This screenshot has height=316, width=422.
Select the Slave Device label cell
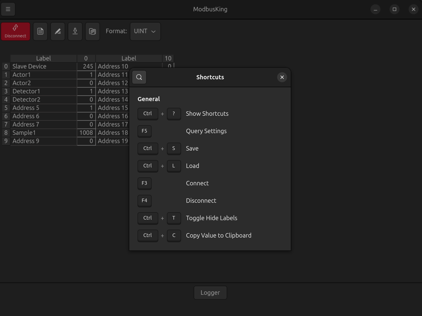click(x=44, y=67)
